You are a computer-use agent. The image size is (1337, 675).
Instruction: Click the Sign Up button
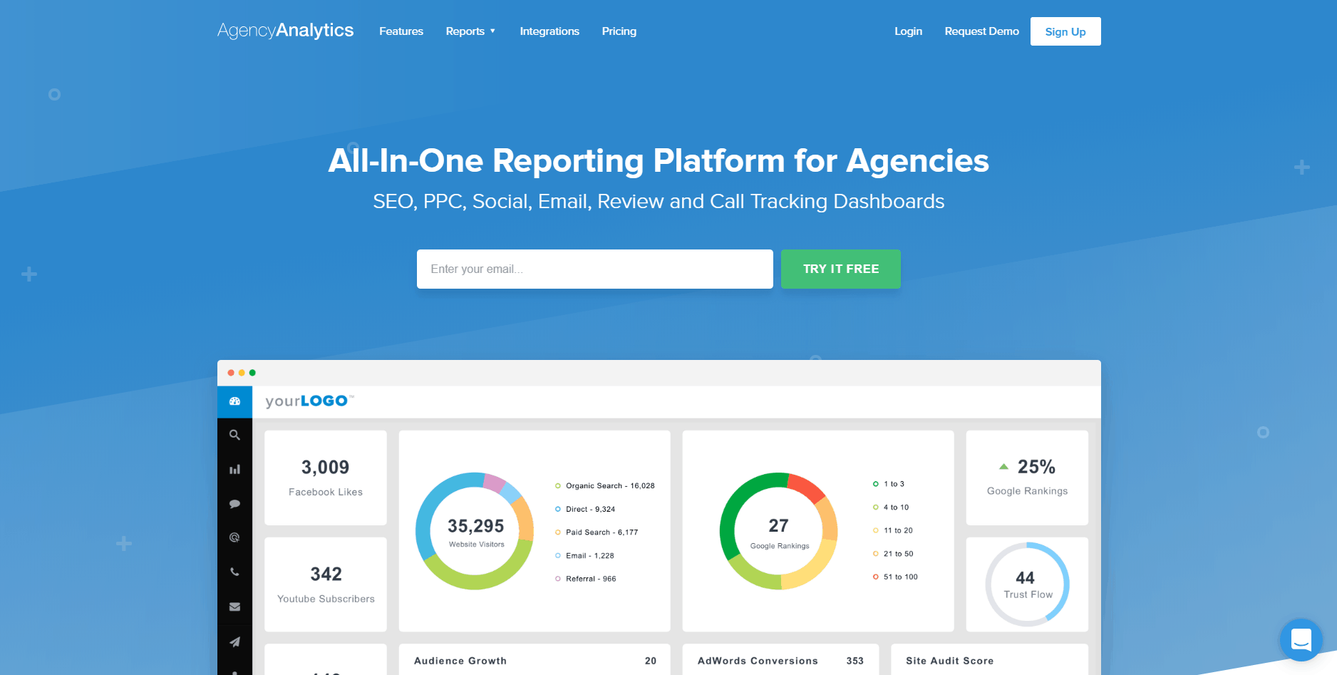click(1065, 31)
